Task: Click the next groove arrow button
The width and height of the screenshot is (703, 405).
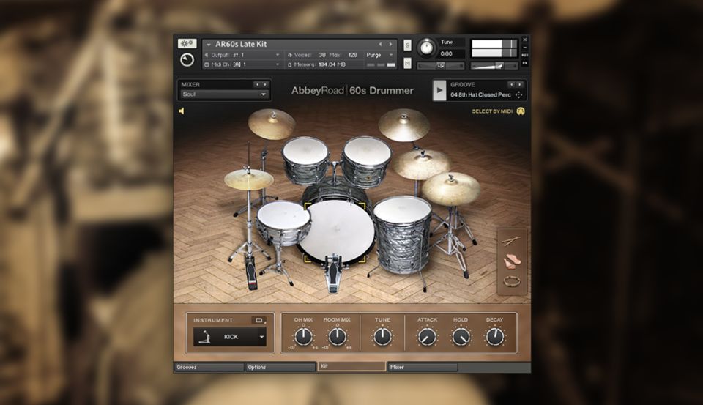Action: (520, 84)
